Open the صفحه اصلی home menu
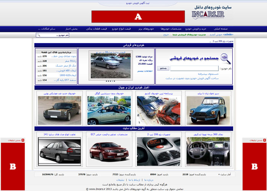This screenshot has height=191, width=267. (221, 29)
